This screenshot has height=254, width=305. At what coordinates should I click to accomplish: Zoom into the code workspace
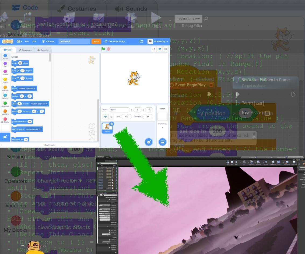[x=92, y=126]
